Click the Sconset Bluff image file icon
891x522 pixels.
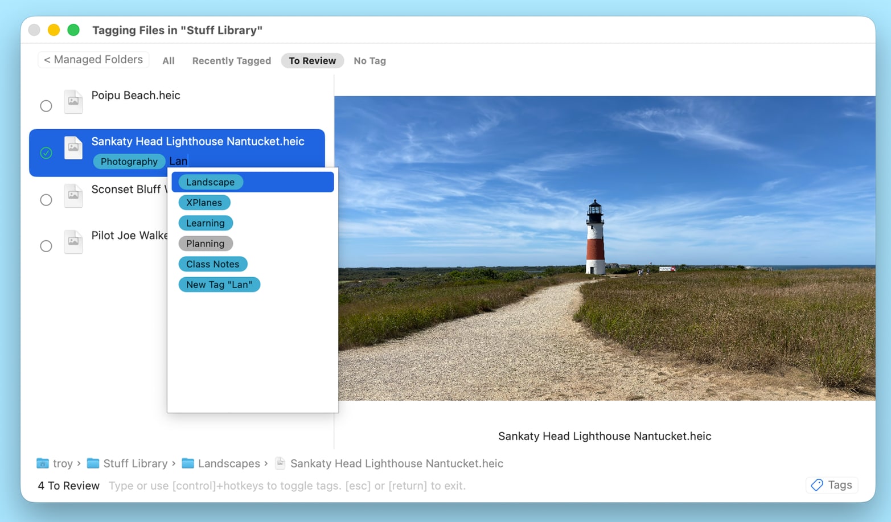click(73, 195)
